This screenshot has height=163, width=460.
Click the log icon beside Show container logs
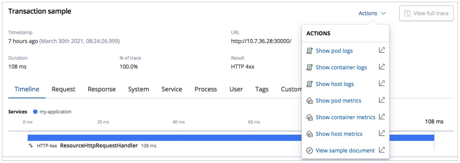(309, 67)
